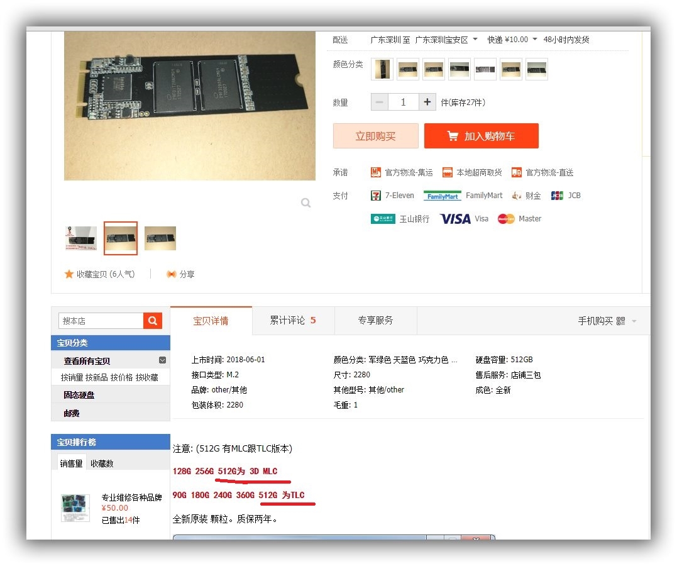The width and height of the screenshot is (677, 566).
Task: Expand the 广东深圳宝安区 delivery destination dropdown
Action: [475, 40]
